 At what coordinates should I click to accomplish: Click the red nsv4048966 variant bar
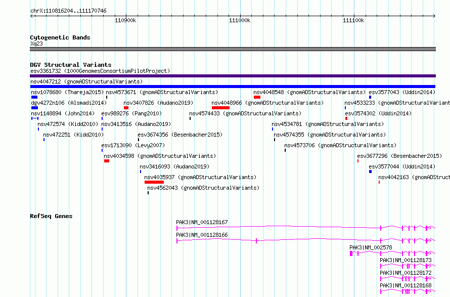(x=220, y=108)
